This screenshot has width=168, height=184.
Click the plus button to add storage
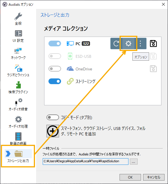pyautogui.click(x=53, y=131)
